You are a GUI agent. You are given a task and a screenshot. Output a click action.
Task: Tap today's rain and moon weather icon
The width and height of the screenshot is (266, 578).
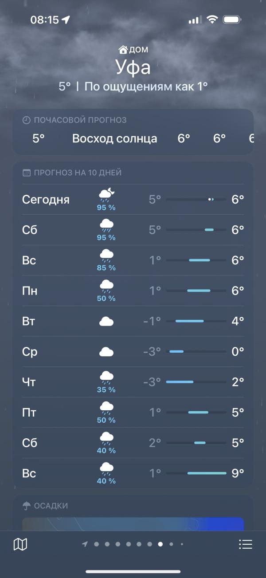point(106,193)
